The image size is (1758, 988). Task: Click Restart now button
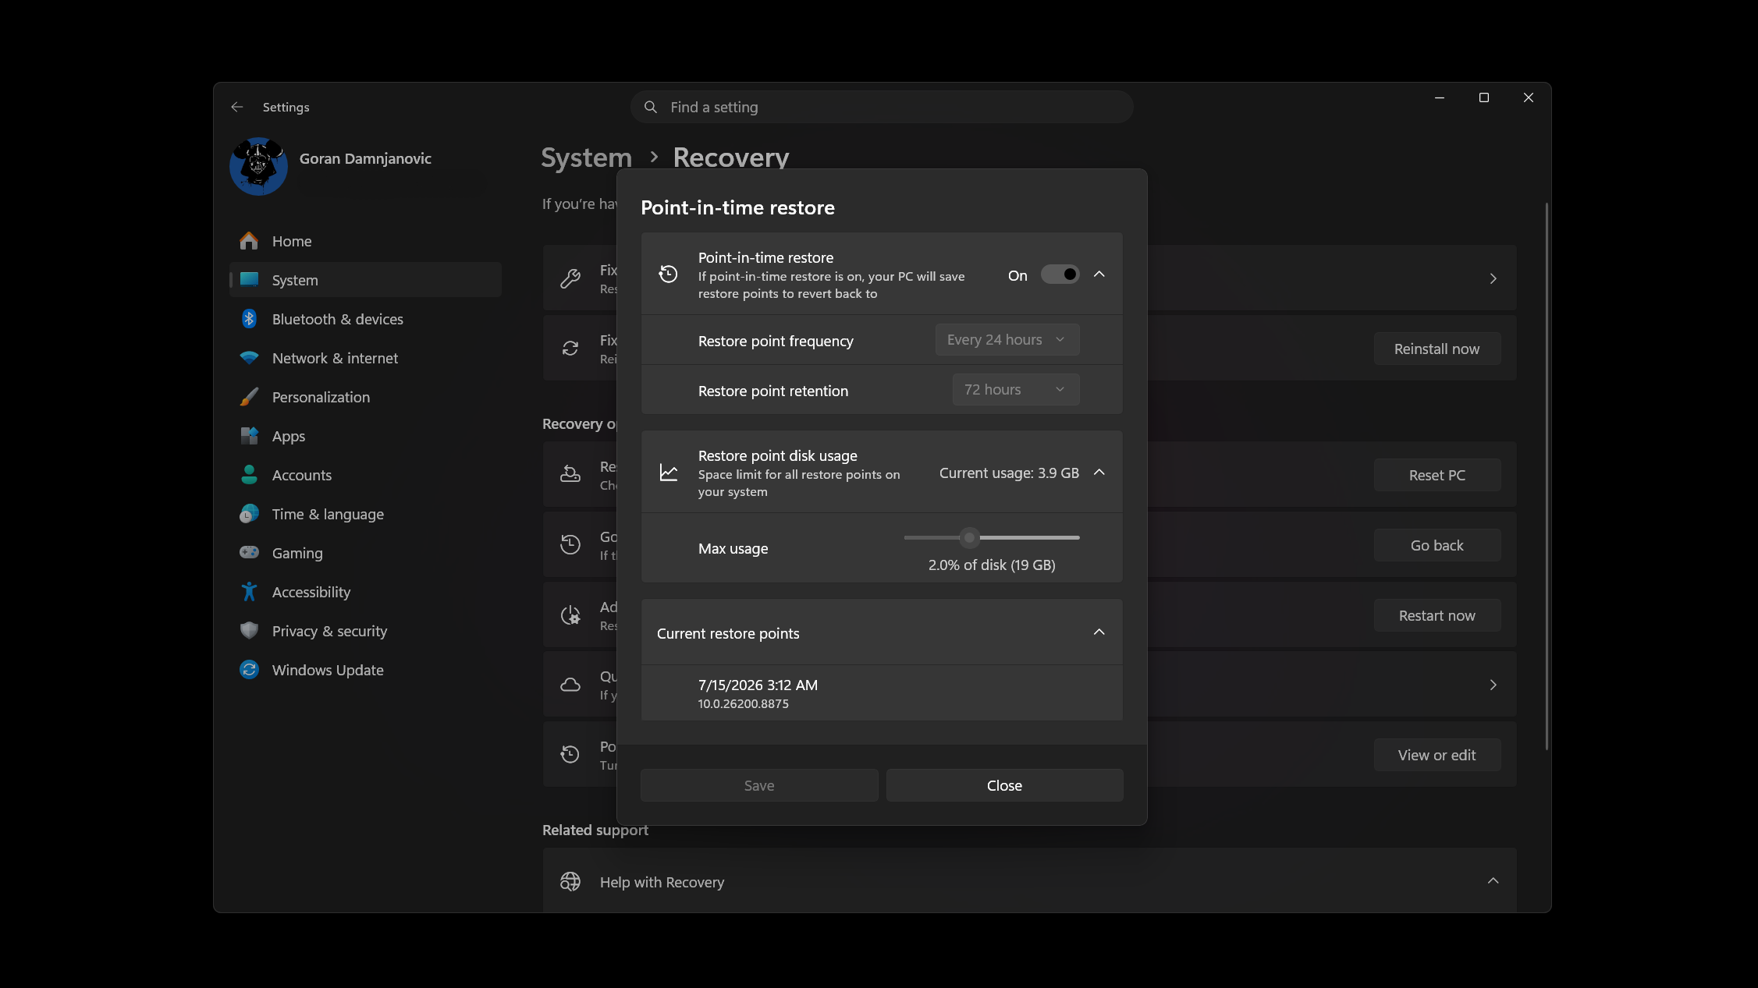tap(1437, 615)
